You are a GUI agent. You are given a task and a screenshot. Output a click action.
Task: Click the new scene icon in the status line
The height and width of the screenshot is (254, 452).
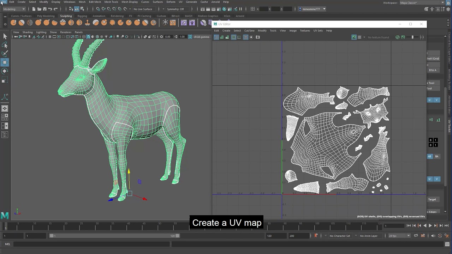(x=34, y=9)
